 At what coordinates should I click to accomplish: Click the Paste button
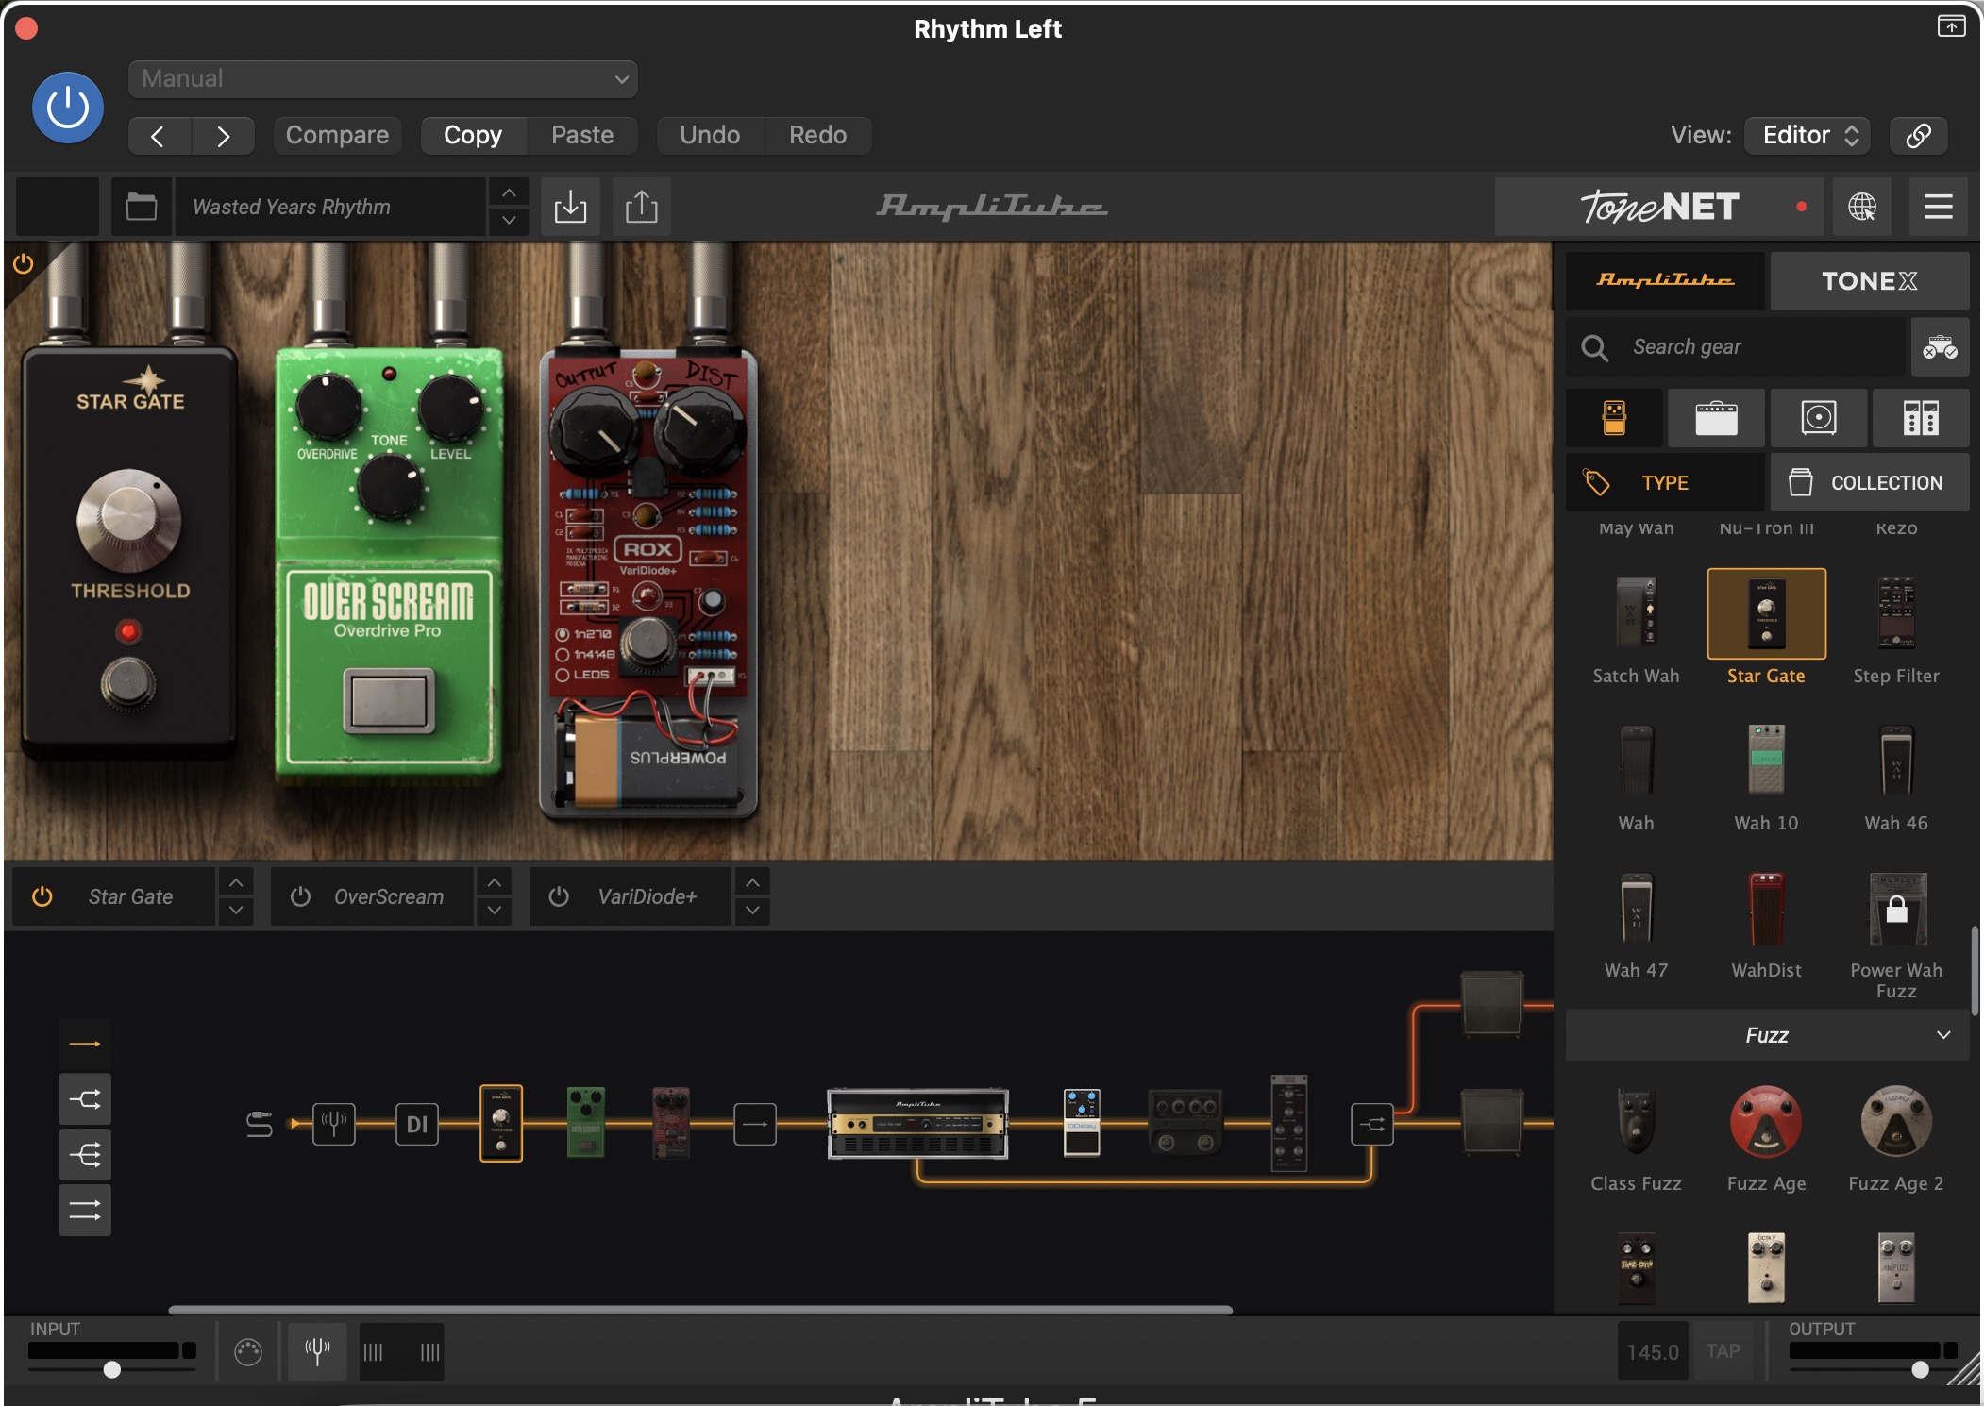[x=582, y=135]
